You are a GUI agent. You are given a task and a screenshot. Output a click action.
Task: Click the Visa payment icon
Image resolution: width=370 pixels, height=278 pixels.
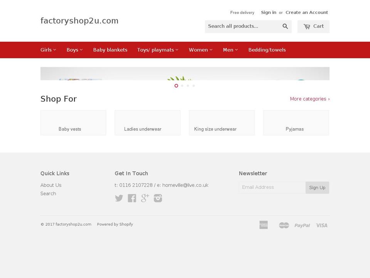(322, 225)
